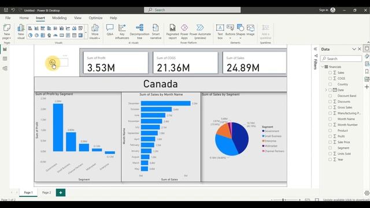Open the View ribbon tab

point(77,18)
